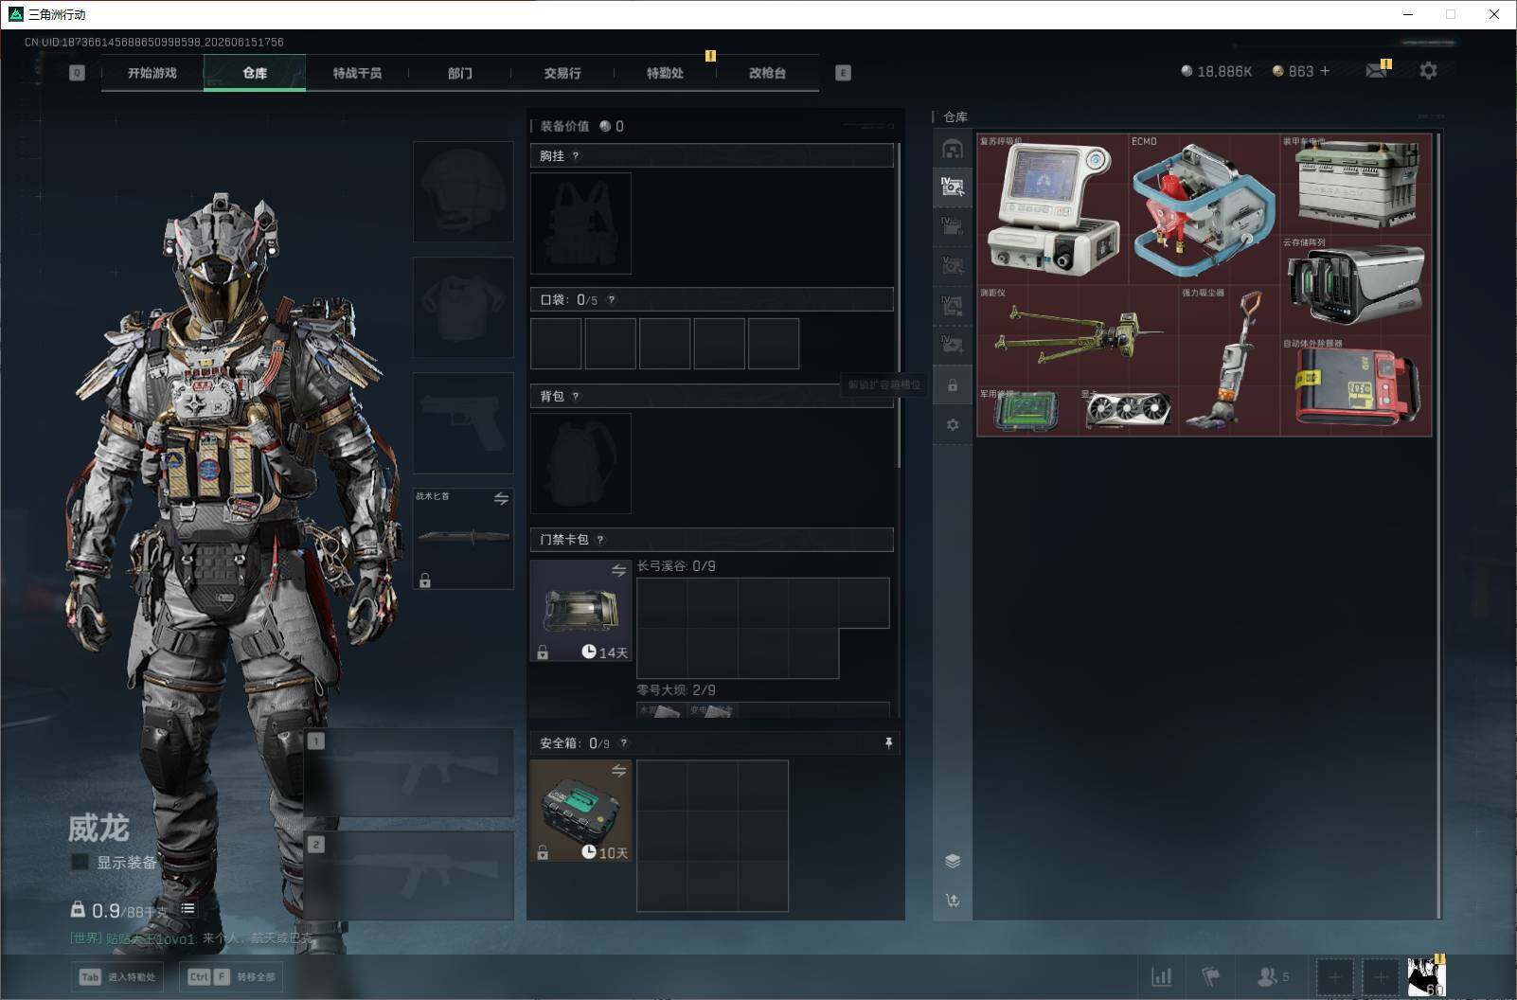Select the ECMO item in warehouse
The width and height of the screenshot is (1517, 1000).
(x=1204, y=209)
